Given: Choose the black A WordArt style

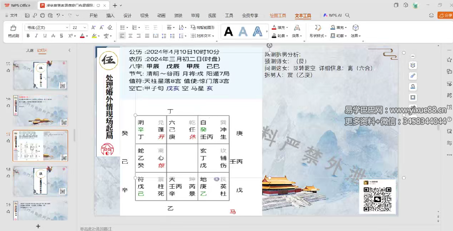Looking at the screenshot, I should 229,31.
